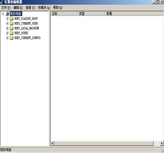This screenshot has width=164, height=153.
Task: Click the HKEY_CLASSES_ROOT folder icon
Action: point(11,19)
